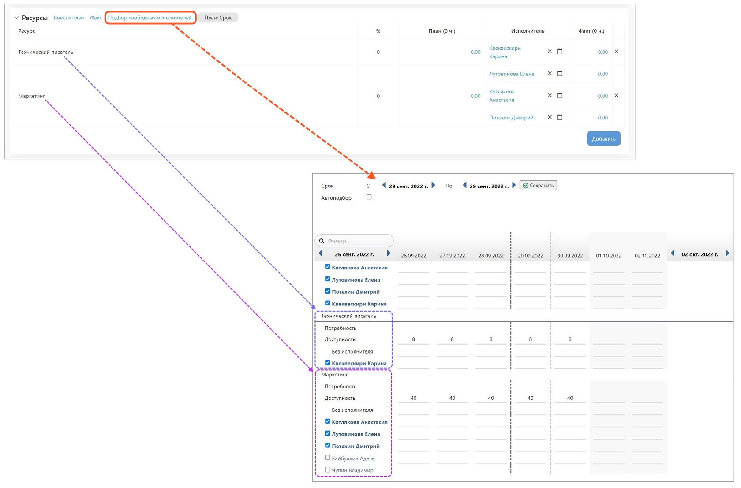
Task: Uncheck Лутовинова Елена under Маркетинг
Action: click(x=328, y=433)
